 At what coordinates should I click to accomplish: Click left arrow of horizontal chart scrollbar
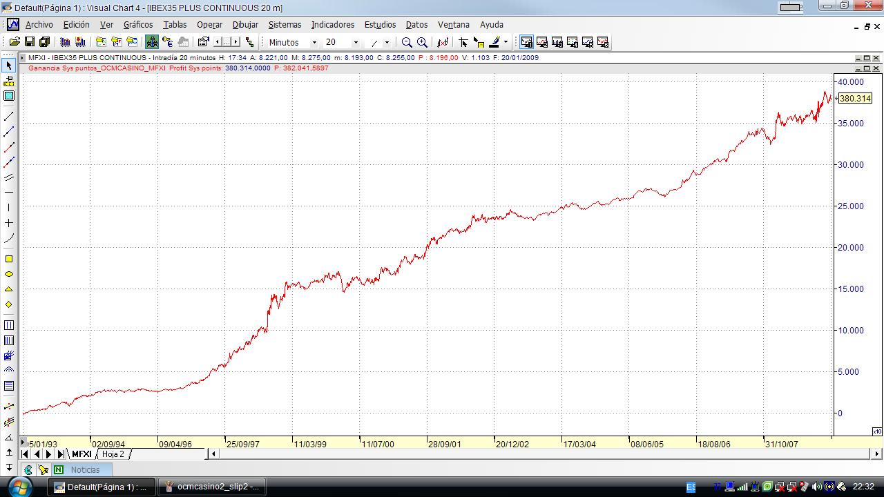click(214, 454)
